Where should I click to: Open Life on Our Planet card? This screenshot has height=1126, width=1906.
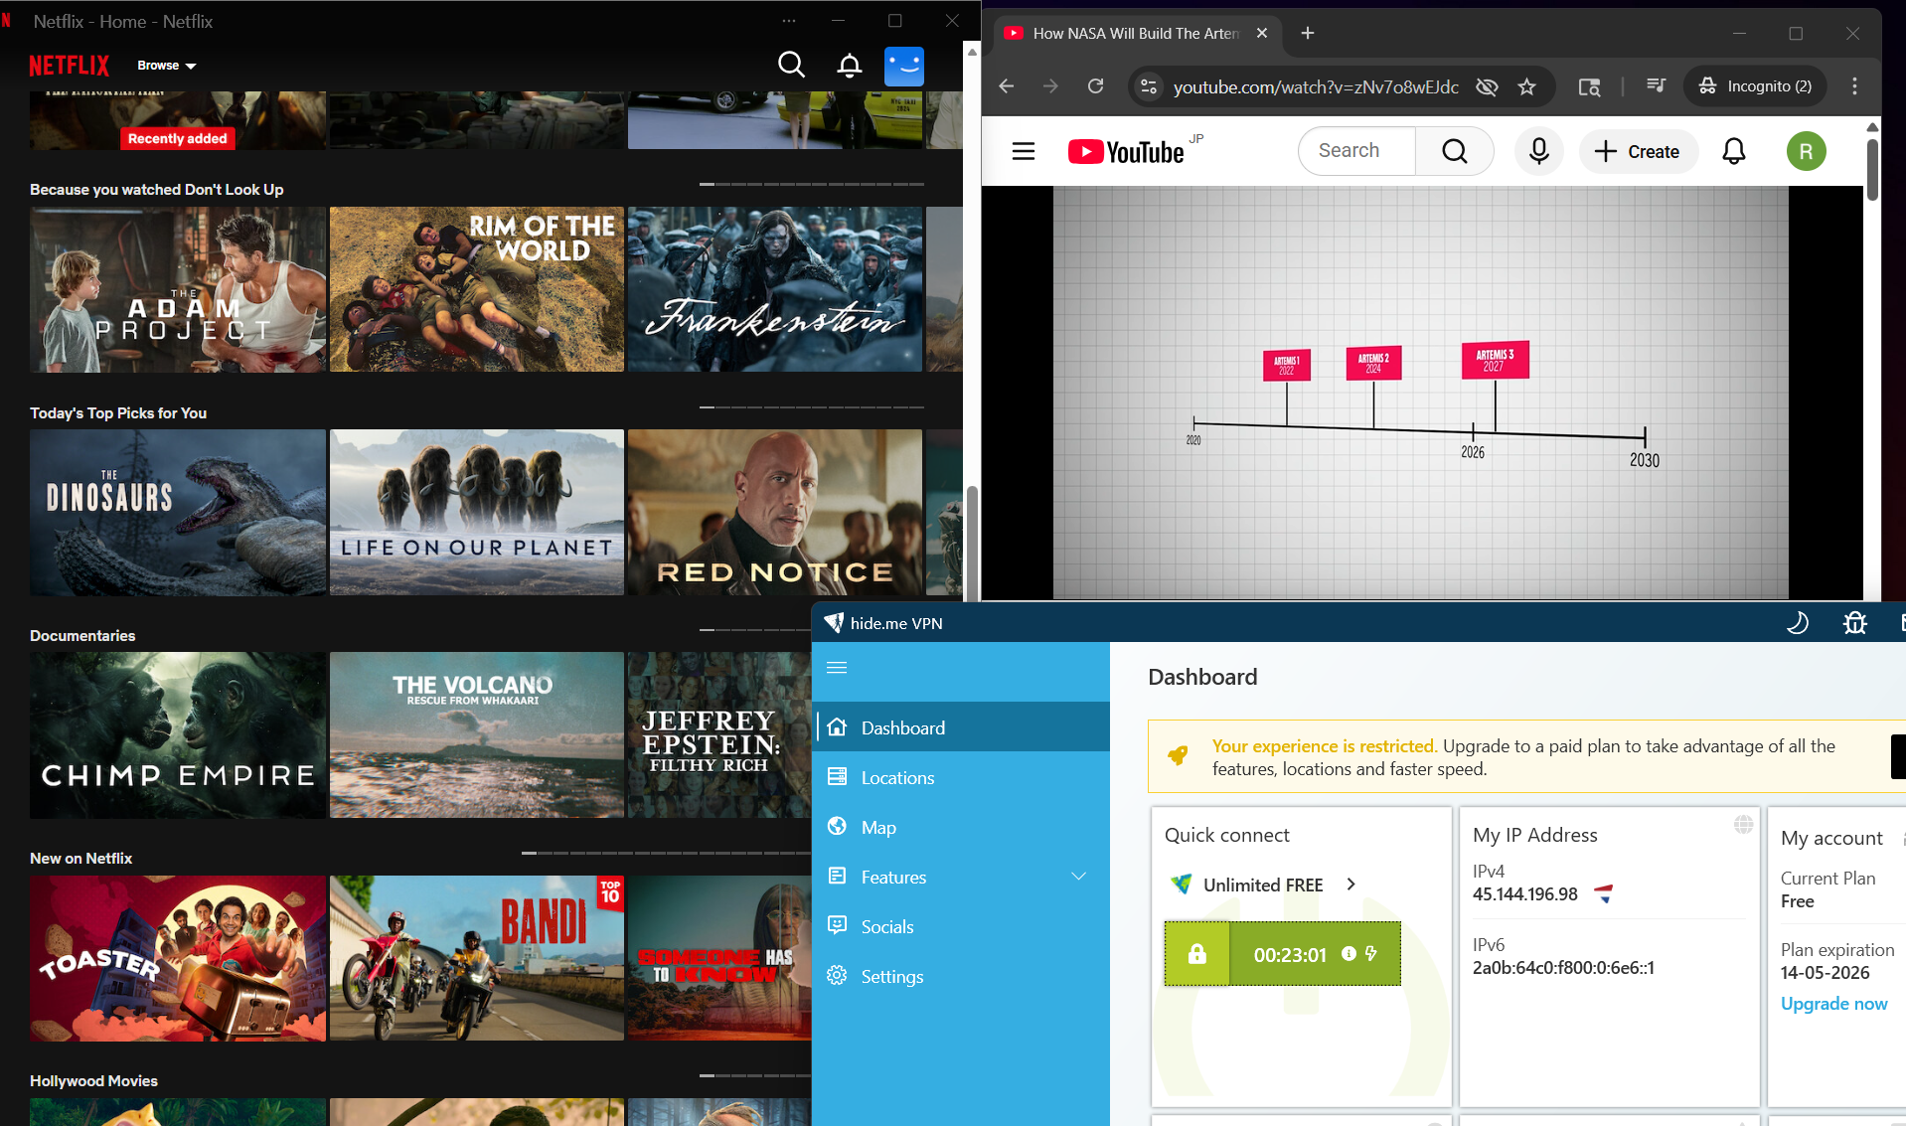(477, 513)
